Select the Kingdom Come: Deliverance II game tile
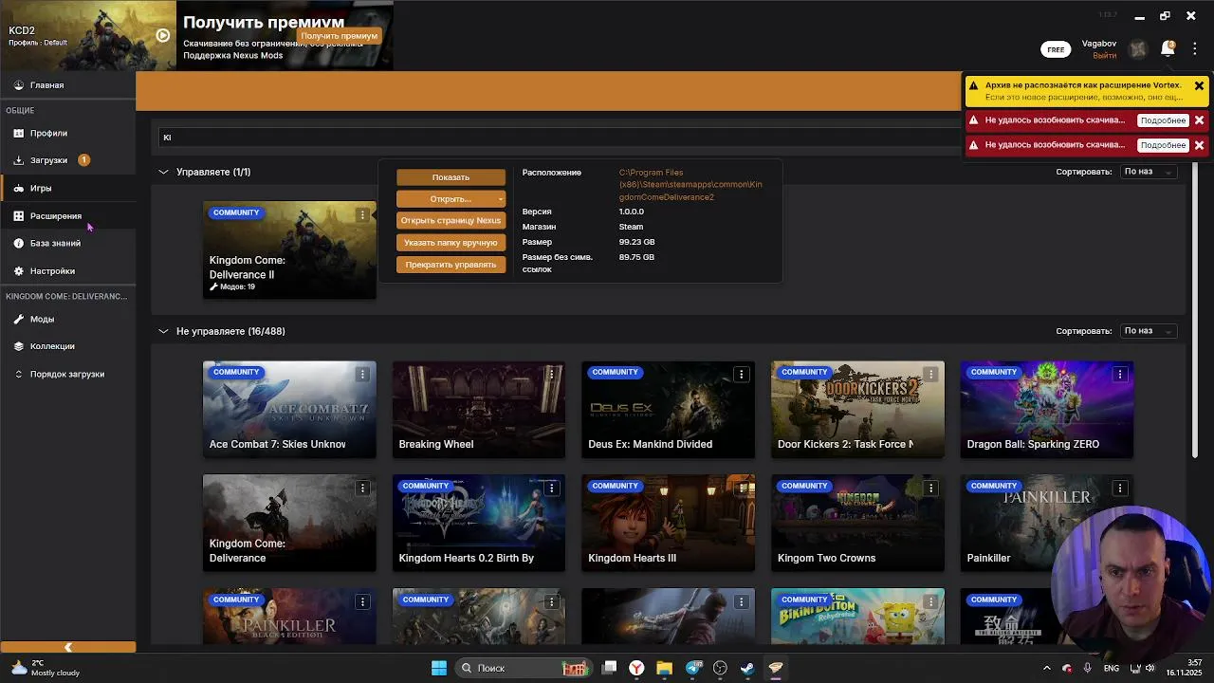 [289, 250]
